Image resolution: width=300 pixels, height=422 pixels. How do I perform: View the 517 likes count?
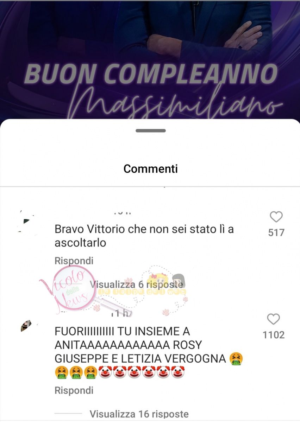point(276,232)
